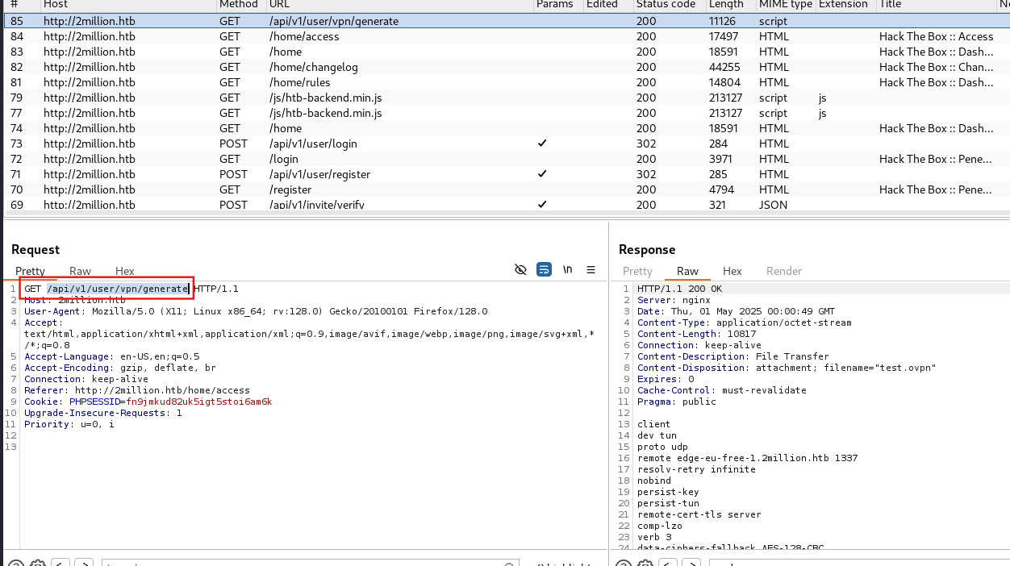The image size is (1010, 566).
Task: Click the Params check mark in row 71
Action: pyautogui.click(x=542, y=174)
